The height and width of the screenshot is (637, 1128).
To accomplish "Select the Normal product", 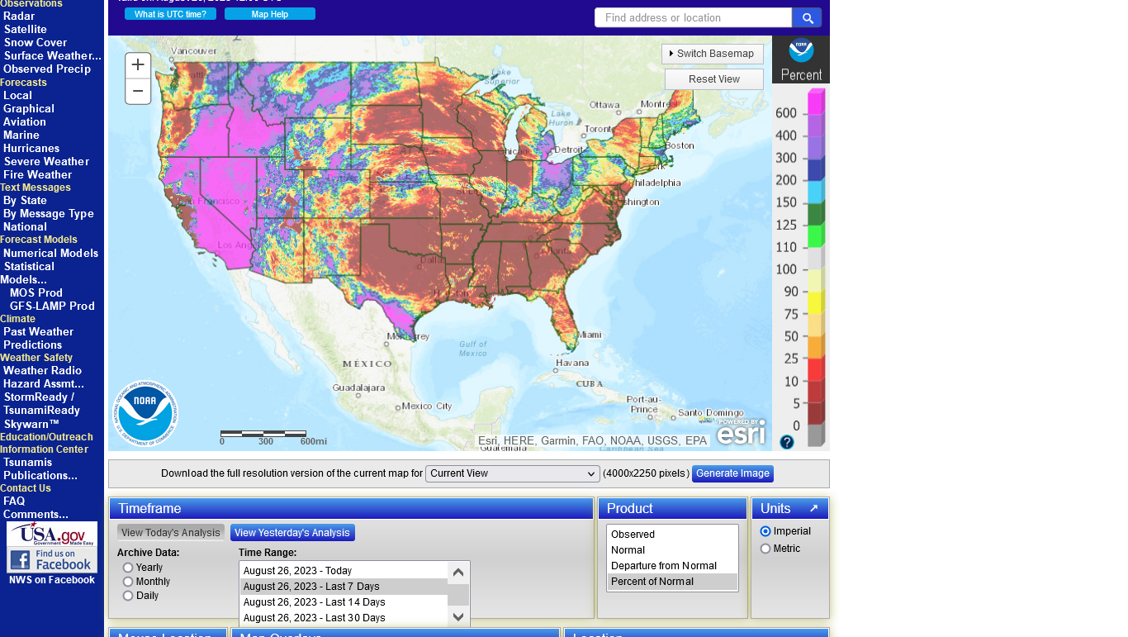I will pos(672,550).
